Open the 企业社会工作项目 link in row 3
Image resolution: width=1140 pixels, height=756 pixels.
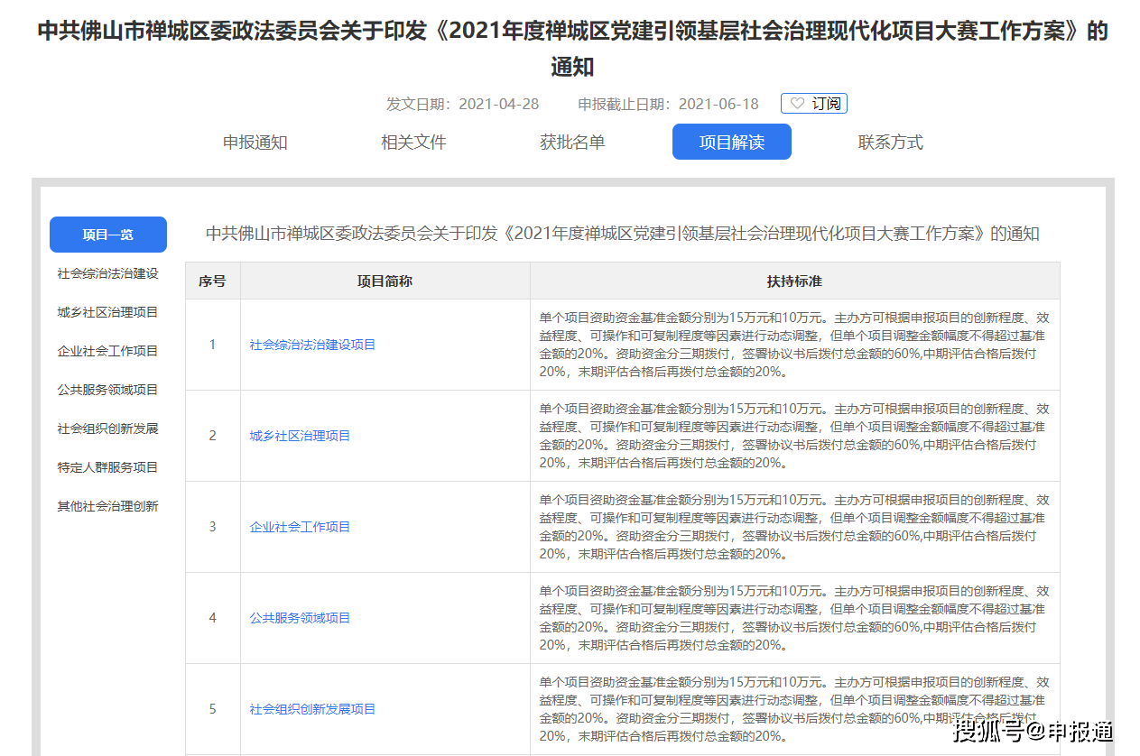click(x=301, y=526)
